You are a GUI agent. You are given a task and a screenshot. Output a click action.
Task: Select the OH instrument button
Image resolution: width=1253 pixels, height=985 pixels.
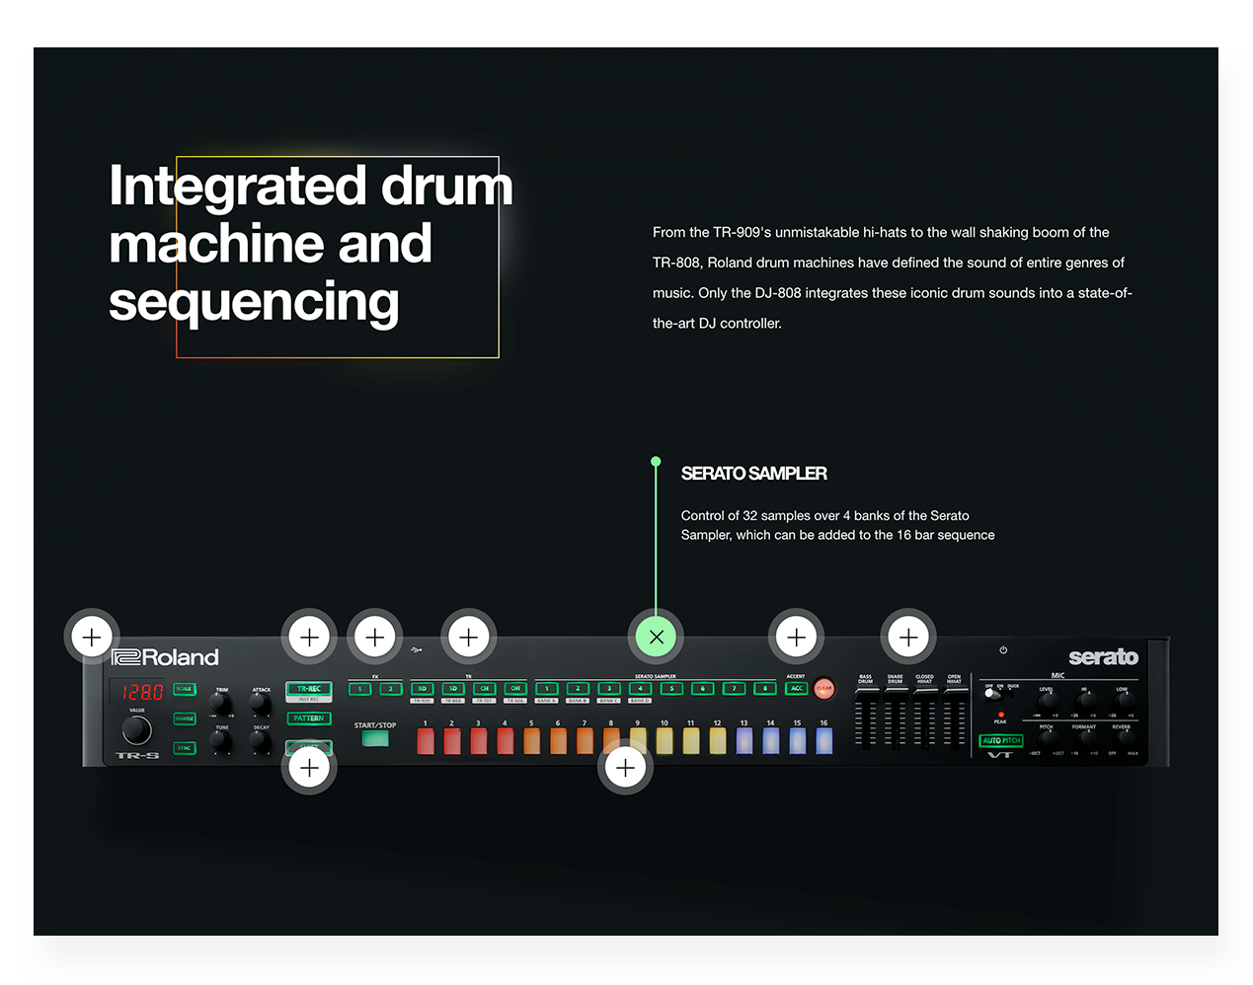tap(515, 689)
